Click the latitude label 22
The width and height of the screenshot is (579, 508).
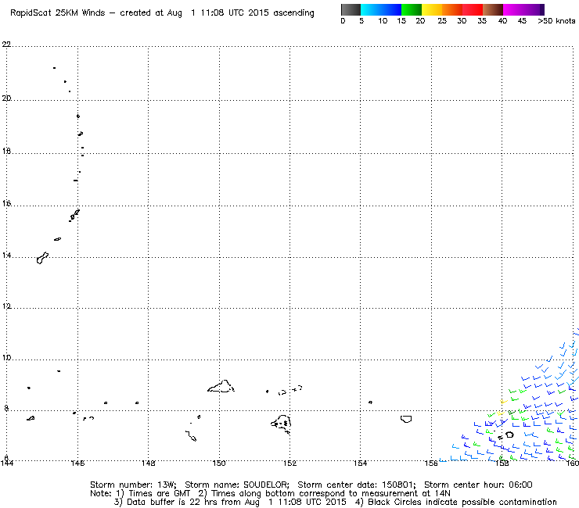tap(6, 45)
